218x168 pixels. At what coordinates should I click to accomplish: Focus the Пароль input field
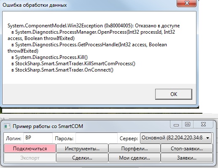coord(96,138)
